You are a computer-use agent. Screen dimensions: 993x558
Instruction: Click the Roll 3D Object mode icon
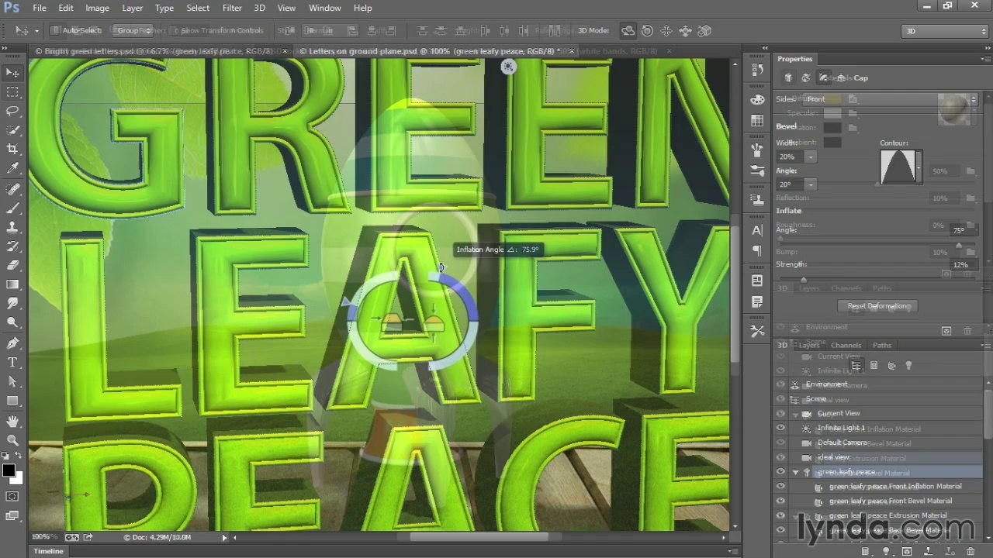[647, 31]
